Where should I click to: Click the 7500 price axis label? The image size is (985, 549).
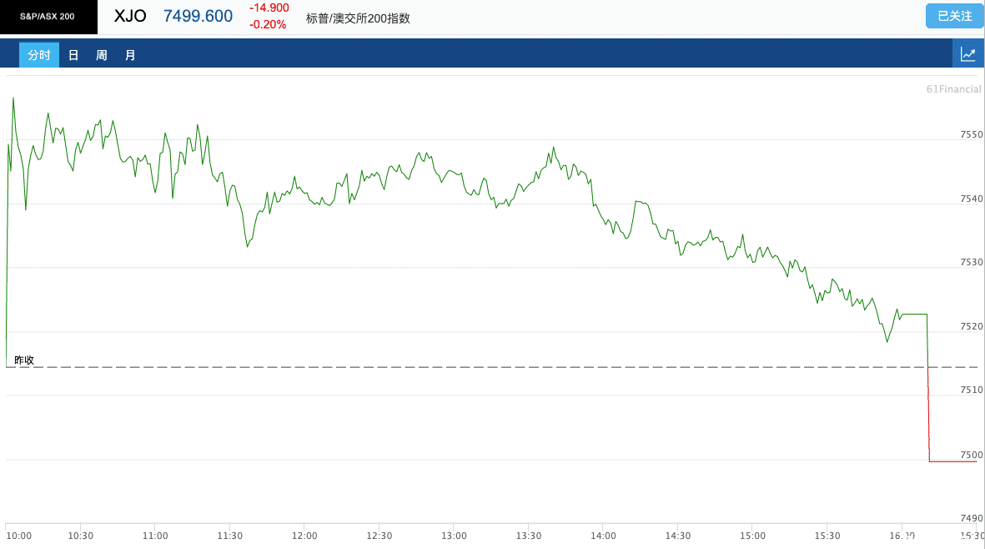pos(971,454)
